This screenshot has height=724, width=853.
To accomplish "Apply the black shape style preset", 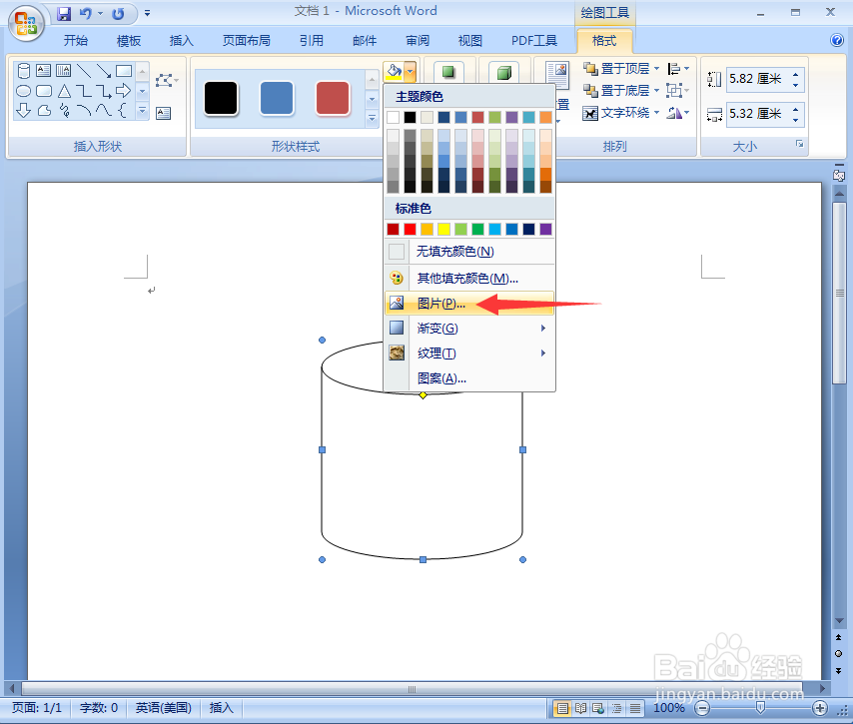I will (221, 99).
